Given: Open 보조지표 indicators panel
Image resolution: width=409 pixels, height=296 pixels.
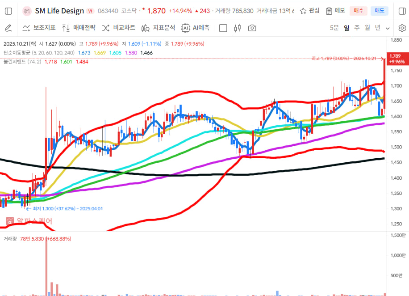Looking at the screenshot, I should [39, 28].
